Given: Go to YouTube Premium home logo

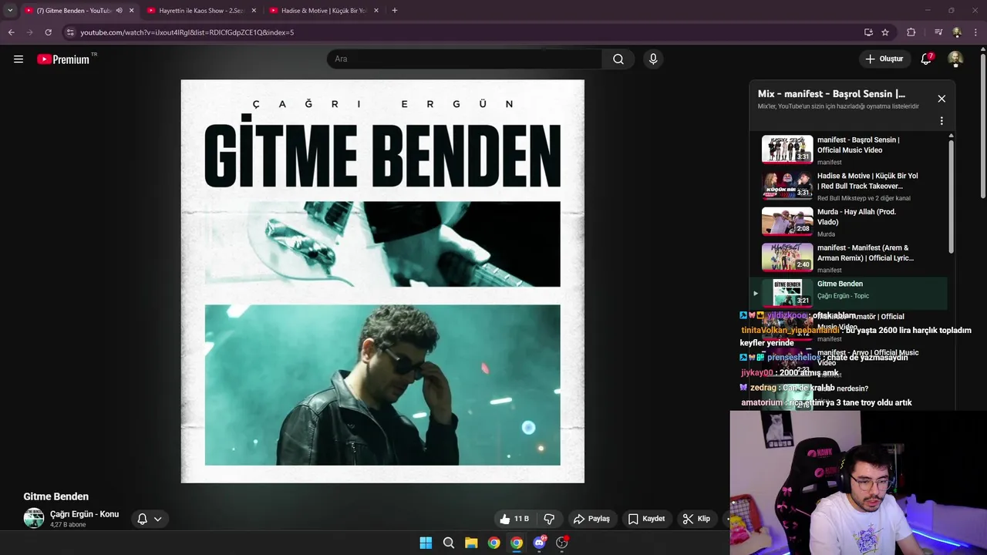Looking at the screenshot, I should tap(63, 59).
